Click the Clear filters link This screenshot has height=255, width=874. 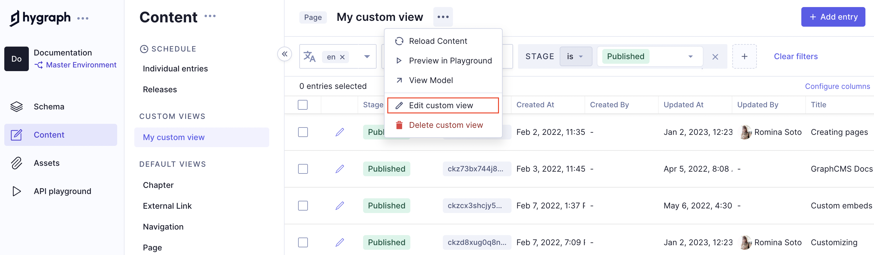pyautogui.click(x=795, y=57)
